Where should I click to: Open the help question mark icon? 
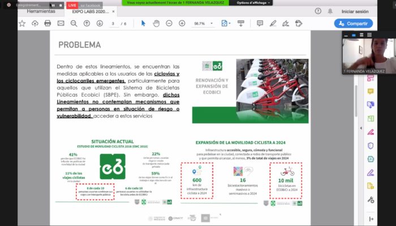(318, 11)
